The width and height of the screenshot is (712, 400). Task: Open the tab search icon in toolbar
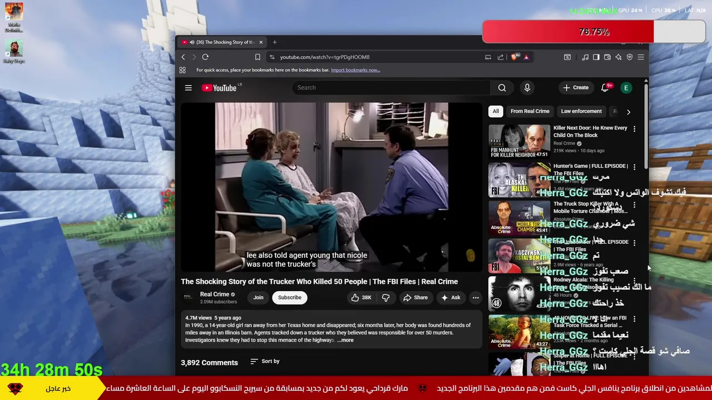[567, 57]
